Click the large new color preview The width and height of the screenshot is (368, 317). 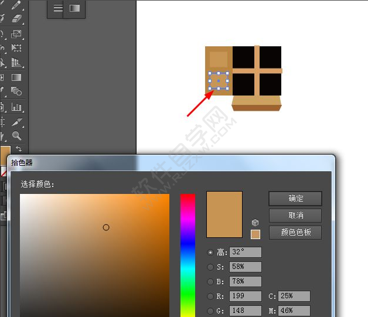pyautogui.click(x=224, y=214)
